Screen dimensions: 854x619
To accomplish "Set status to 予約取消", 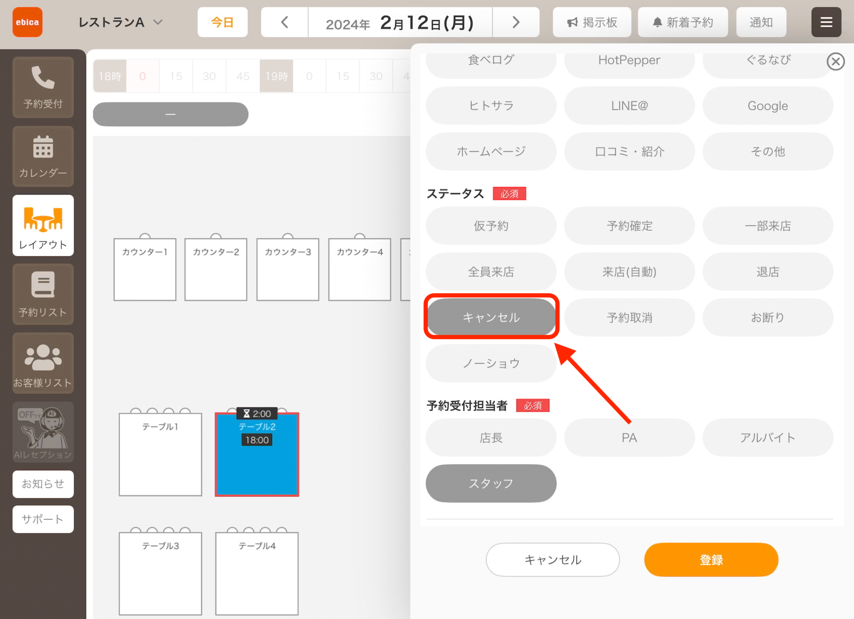I will click(629, 317).
